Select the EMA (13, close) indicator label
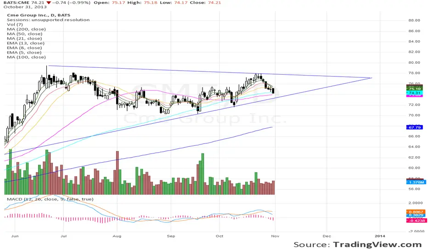 [26, 43]
